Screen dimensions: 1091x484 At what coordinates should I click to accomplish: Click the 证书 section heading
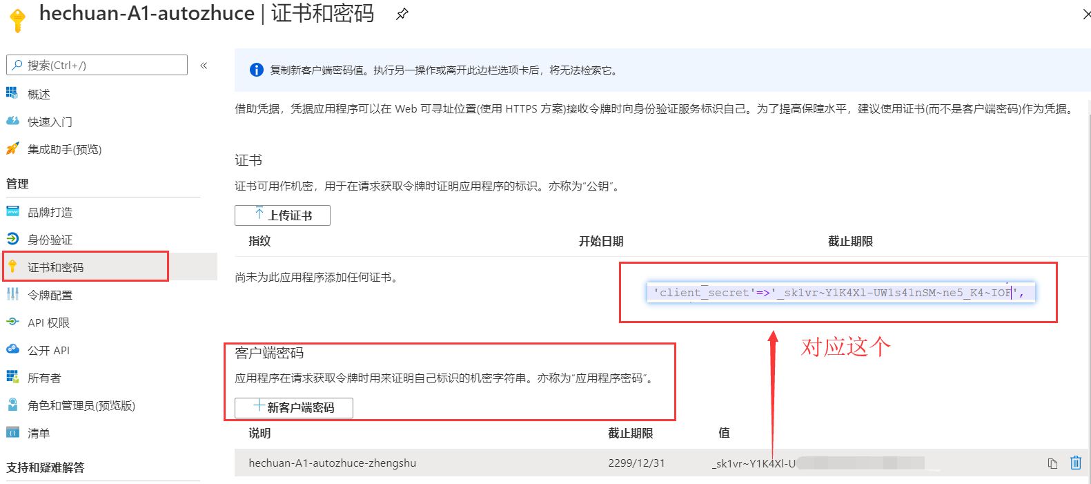point(248,160)
